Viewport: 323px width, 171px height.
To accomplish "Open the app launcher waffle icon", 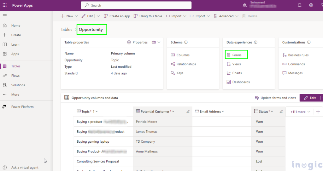I will [4, 5].
